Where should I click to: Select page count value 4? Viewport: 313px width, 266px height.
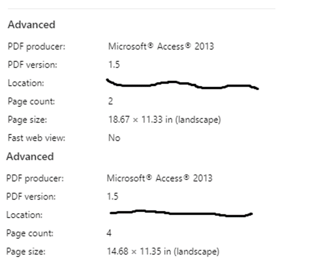109,233
